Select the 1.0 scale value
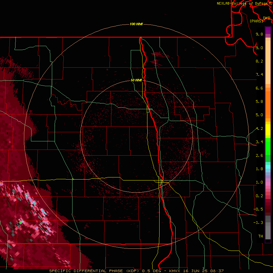 coord(259,182)
